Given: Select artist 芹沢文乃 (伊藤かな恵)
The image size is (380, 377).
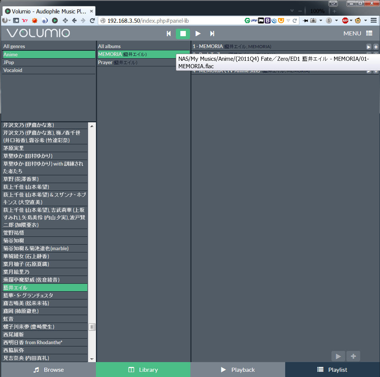Looking at the screenshot, I should (45, 125).
